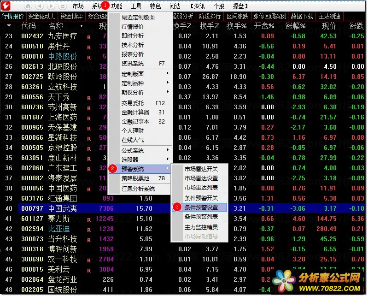Open 条件预警设置 in submenu

tap(199, 207)
